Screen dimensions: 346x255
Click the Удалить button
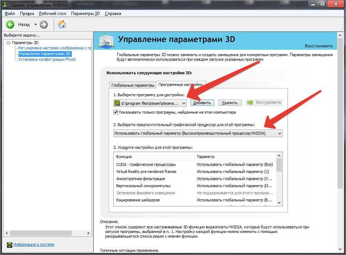coord(230,103)
